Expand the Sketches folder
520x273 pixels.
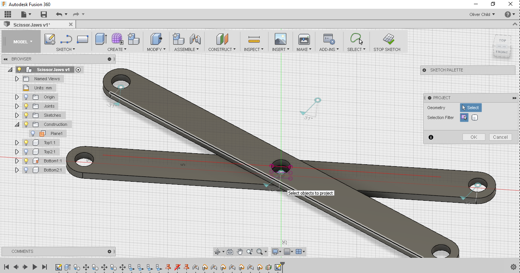(x=17, y=115)
